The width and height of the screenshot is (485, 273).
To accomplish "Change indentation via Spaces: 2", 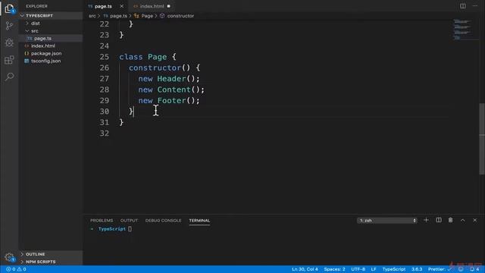I will (x=334, y=269).
